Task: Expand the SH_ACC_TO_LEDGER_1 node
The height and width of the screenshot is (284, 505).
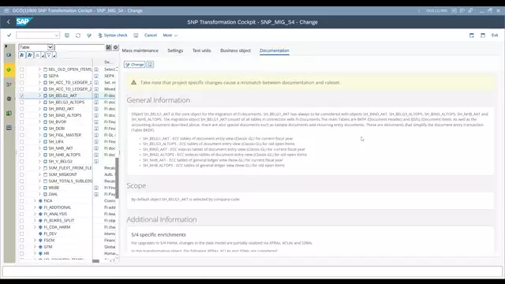Action: 39,82
